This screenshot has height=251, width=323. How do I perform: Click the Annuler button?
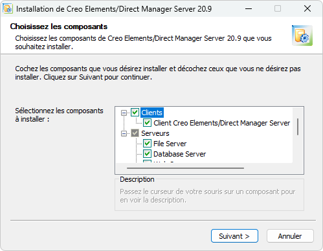(x=290, y=236)
